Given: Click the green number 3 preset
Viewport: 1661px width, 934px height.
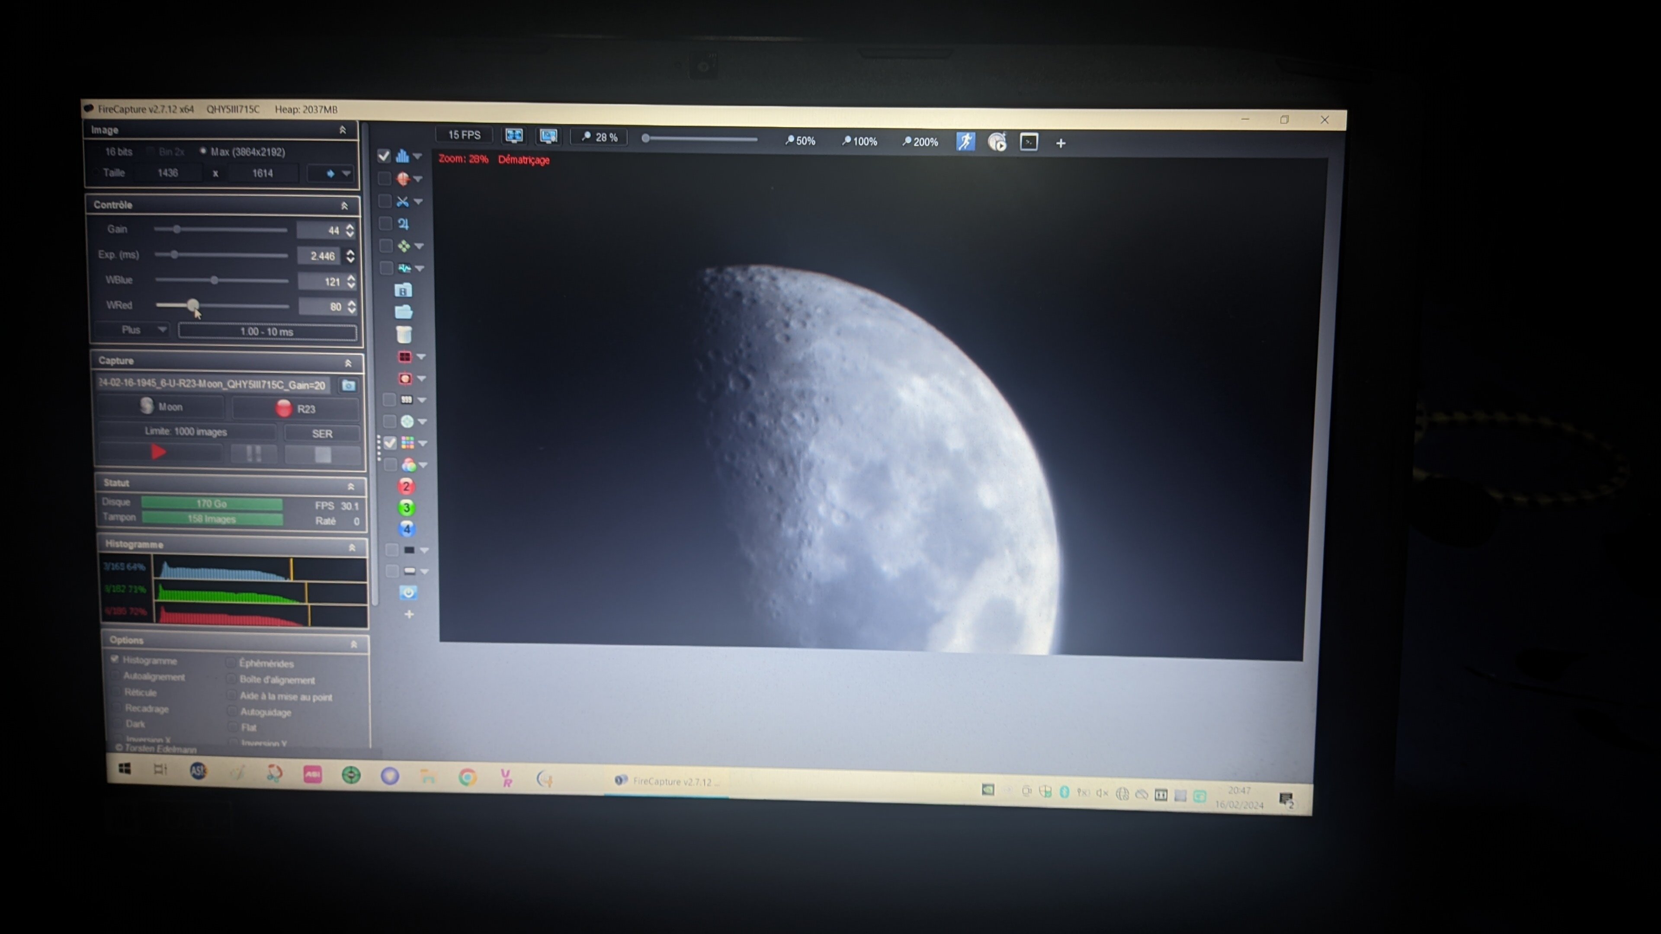Looking at the screenshot, I should (x=406, y=508).
